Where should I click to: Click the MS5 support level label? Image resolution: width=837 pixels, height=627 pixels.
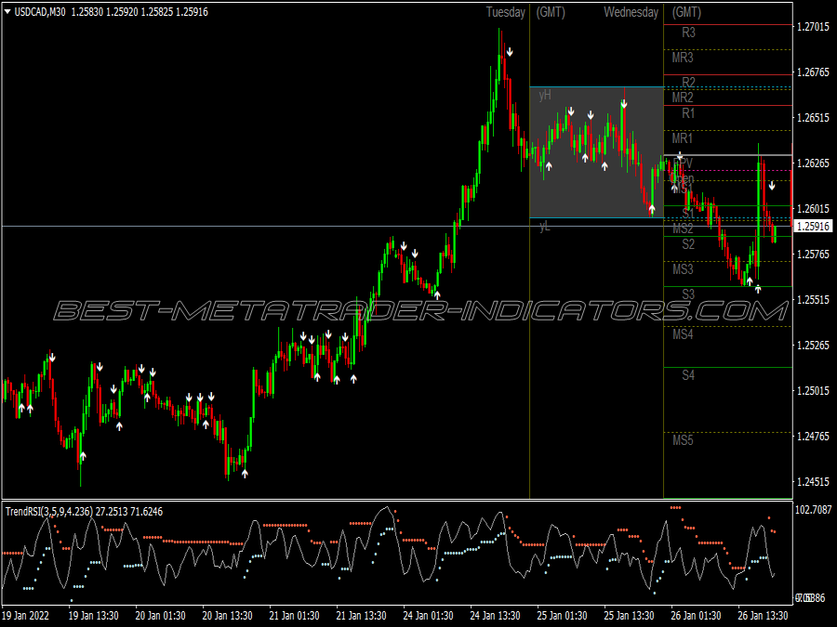683,440
